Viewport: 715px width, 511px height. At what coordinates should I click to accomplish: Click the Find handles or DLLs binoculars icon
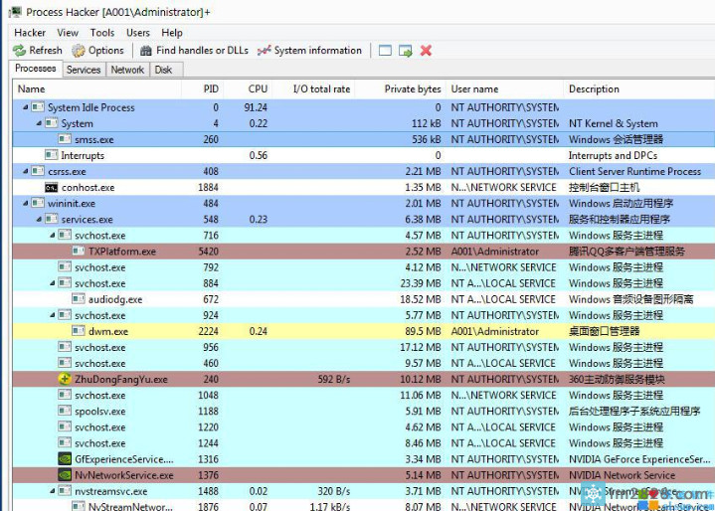coord(146,51)
